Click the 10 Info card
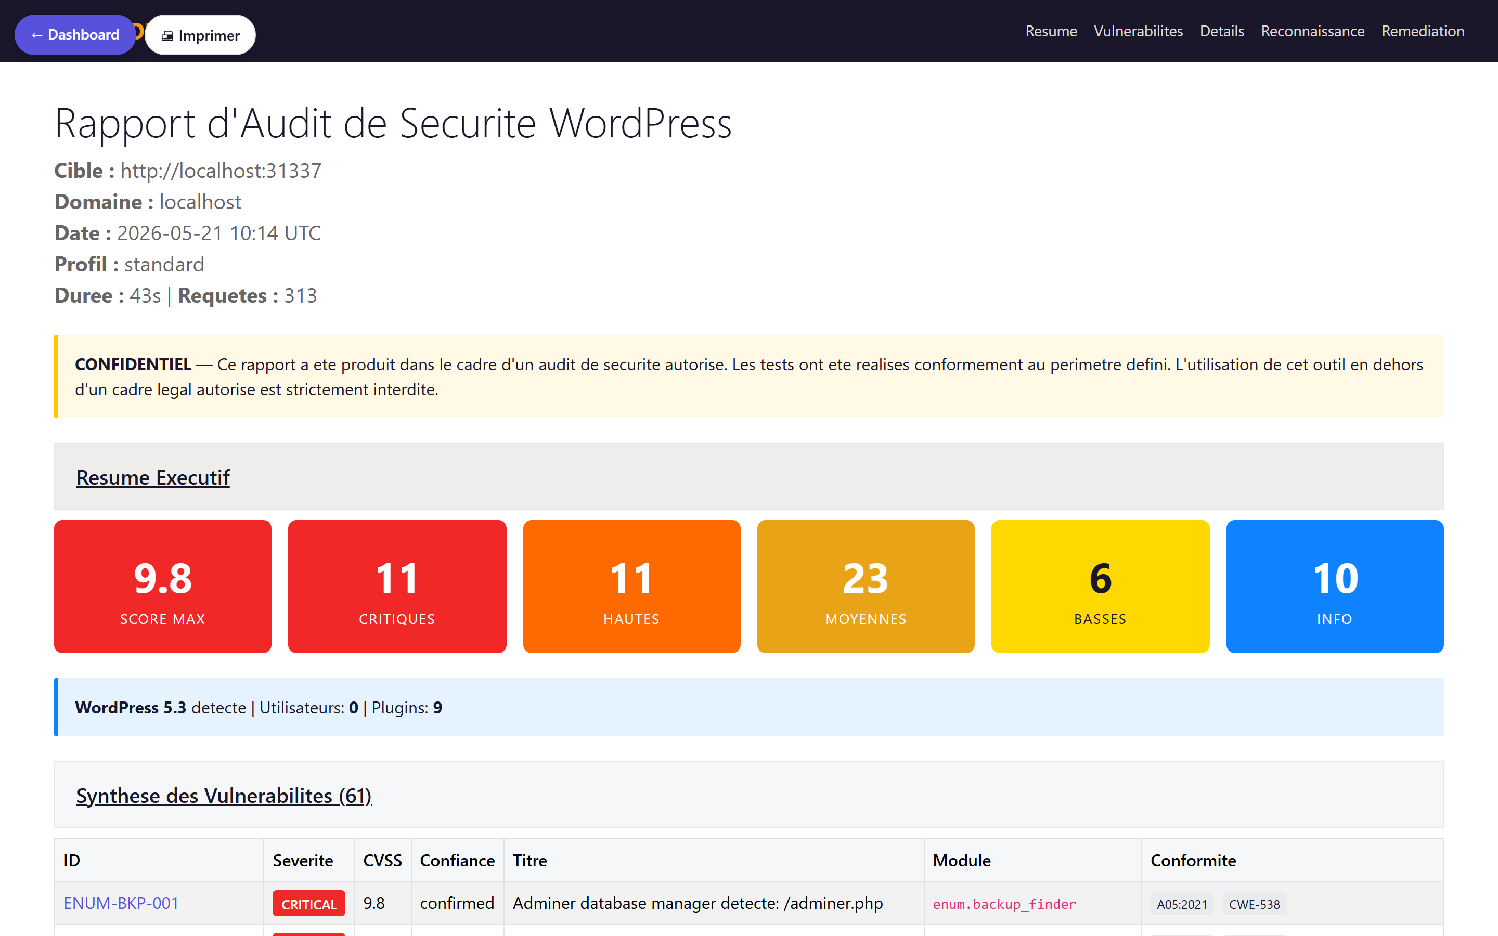Image resolution: width=1498 pixels, height=936 pixels. pyautogui.click(x=1335, y=586)
